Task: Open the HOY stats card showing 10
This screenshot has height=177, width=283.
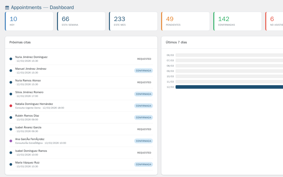Action: coord(29,21)
